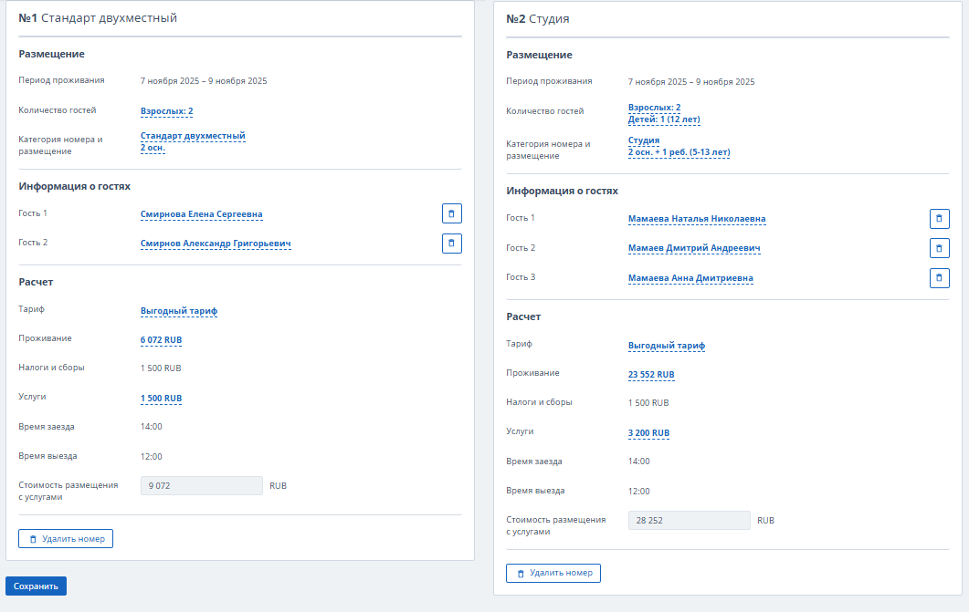
Task: Open services amount 3 200 RUB
Action: coord(648,433)
